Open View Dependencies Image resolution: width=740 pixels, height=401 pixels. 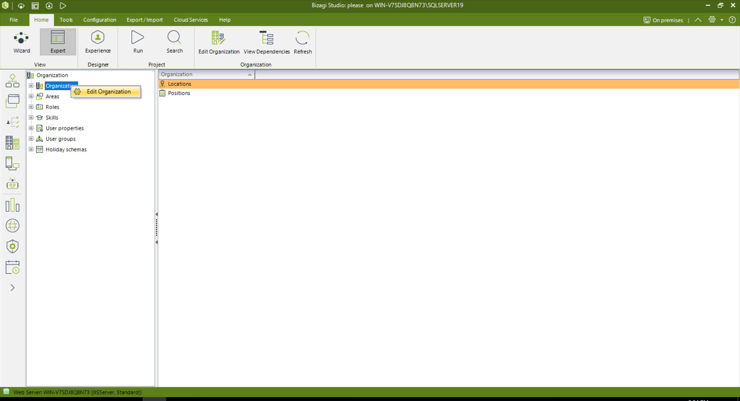(x=267, y=42)
